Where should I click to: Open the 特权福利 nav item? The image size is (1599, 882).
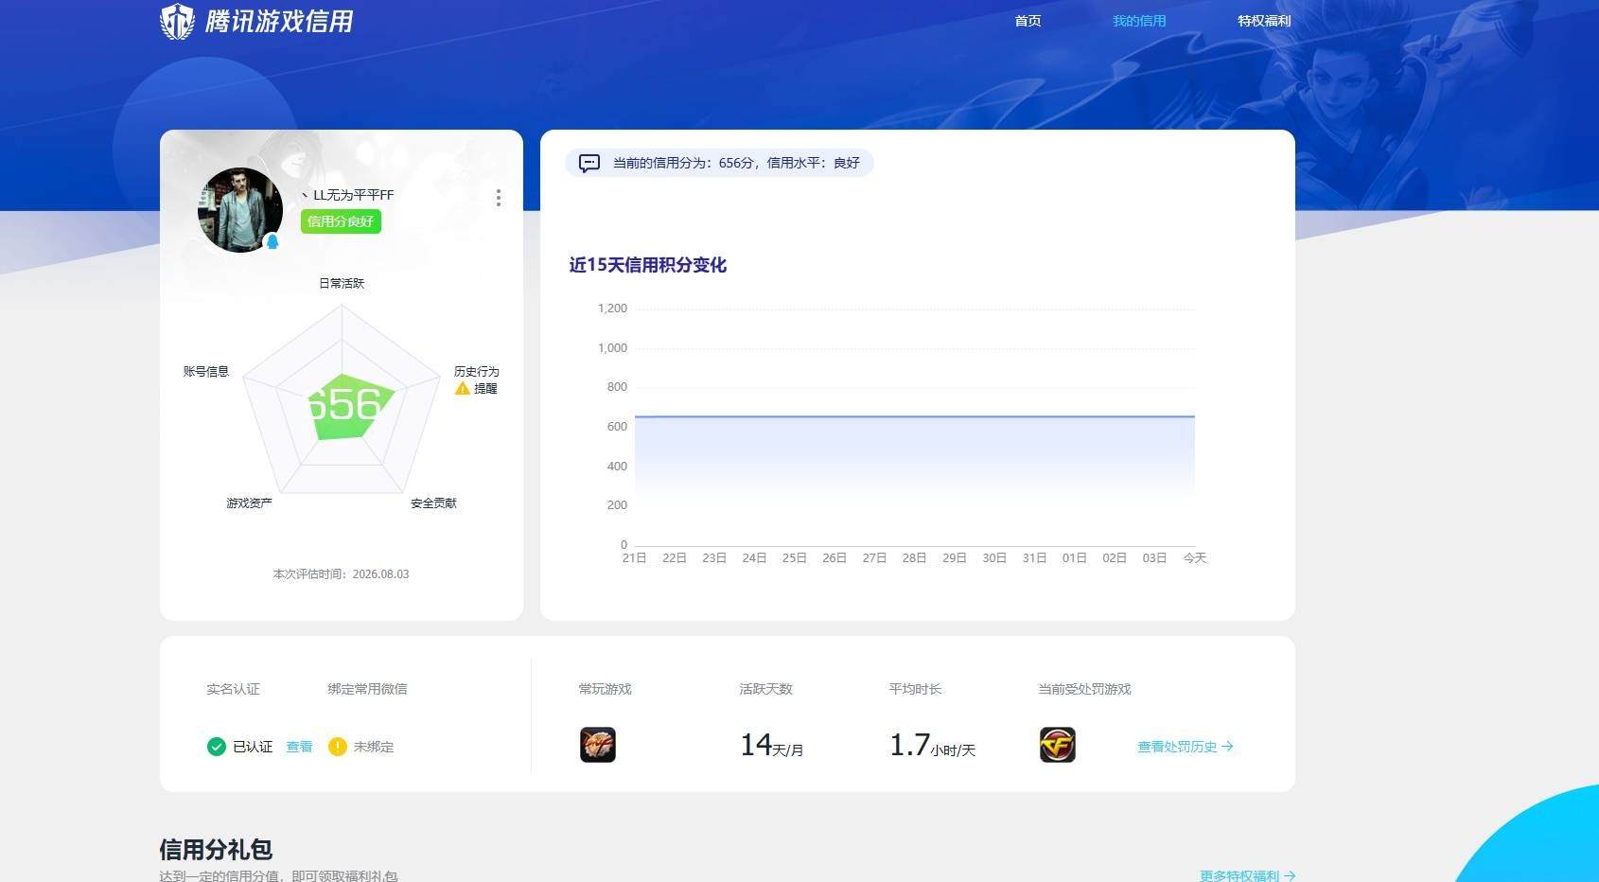coord(1264,21)
